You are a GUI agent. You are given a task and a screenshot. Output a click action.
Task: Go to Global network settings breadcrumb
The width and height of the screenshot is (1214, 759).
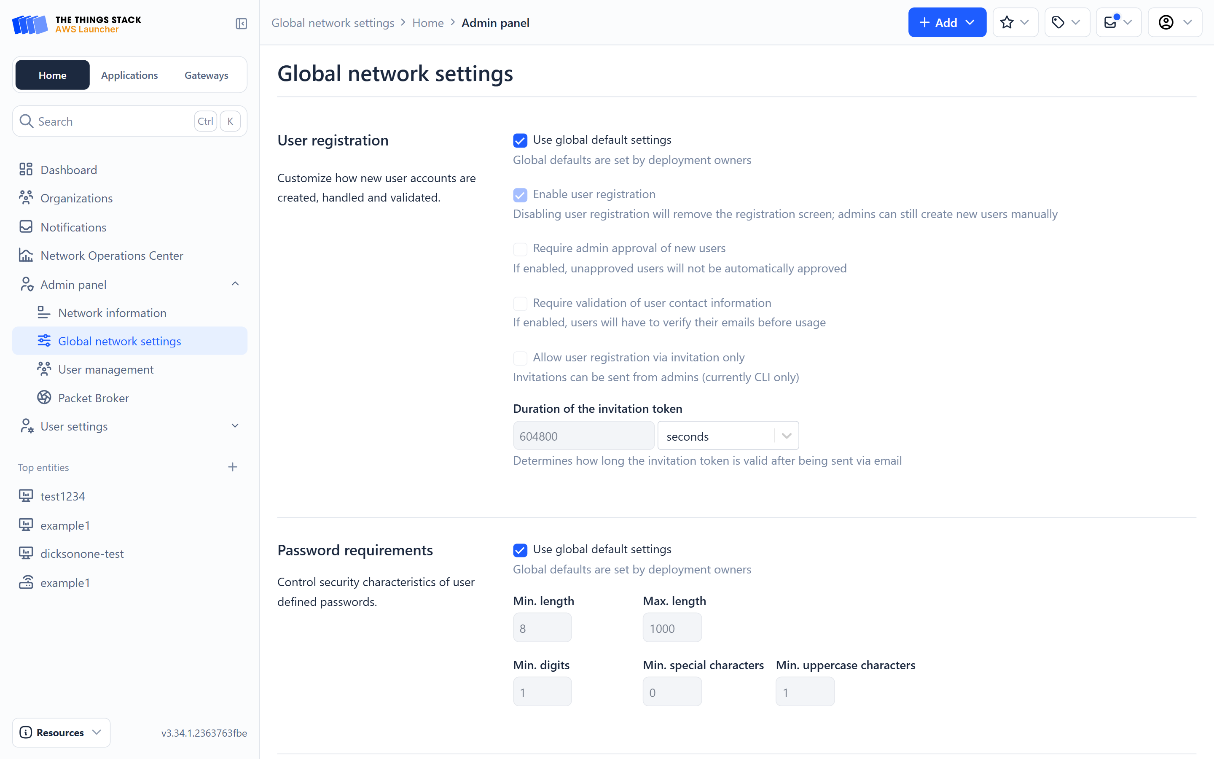333,23
